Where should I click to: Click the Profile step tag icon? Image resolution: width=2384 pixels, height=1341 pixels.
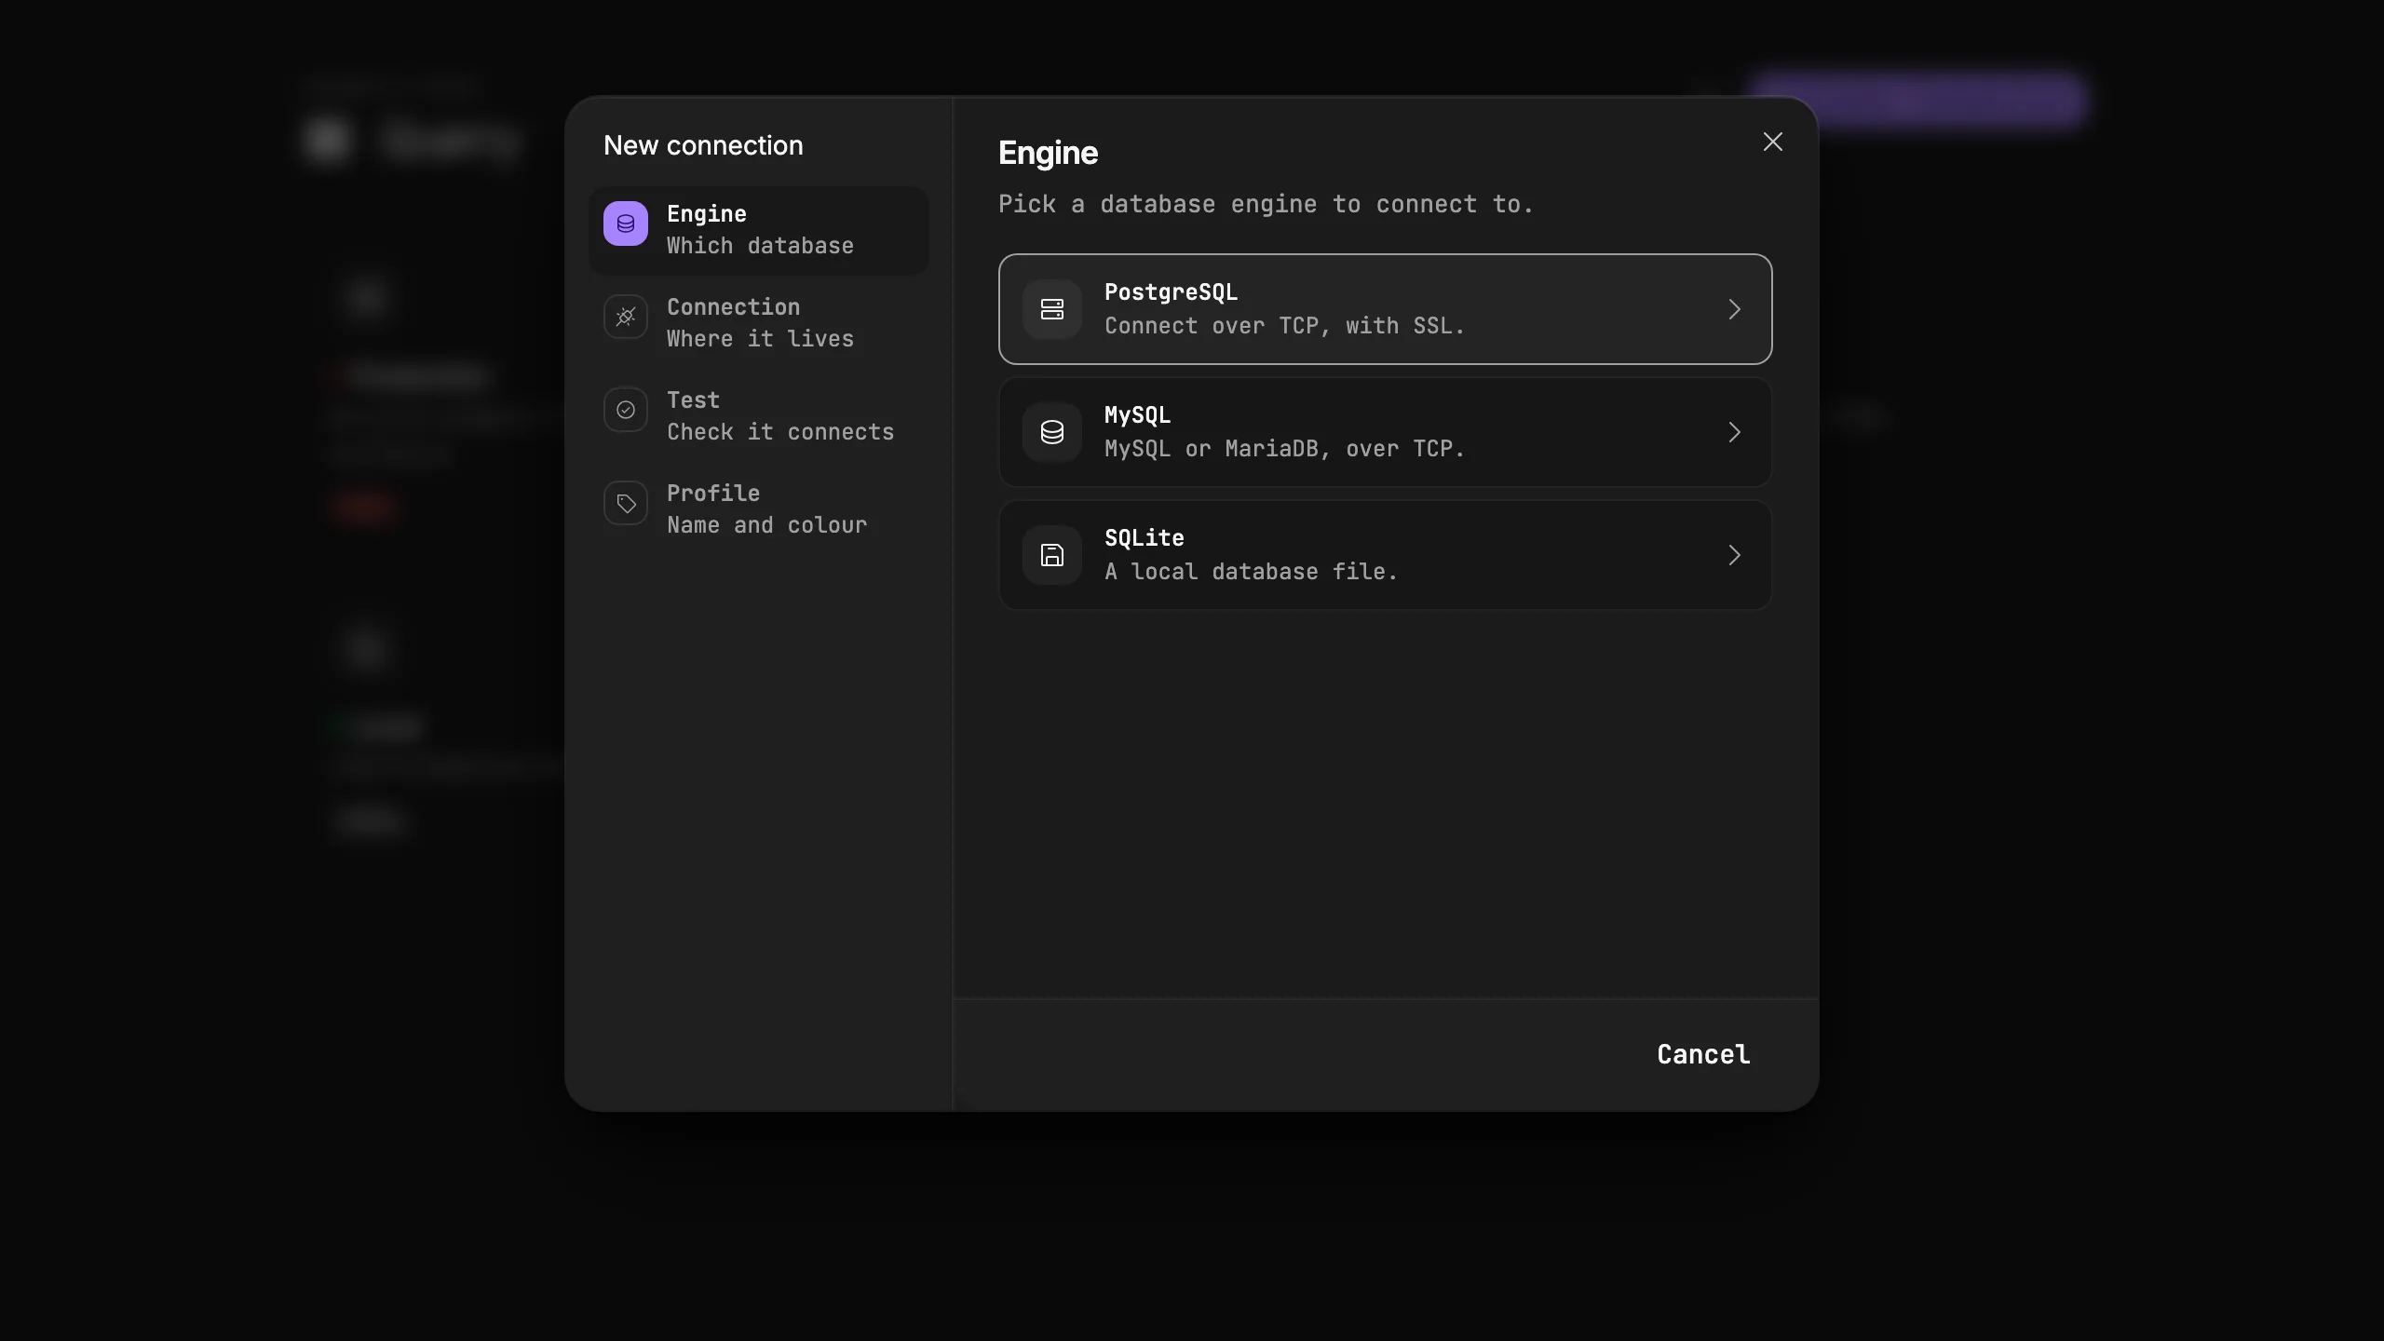(x=626, y=503)
